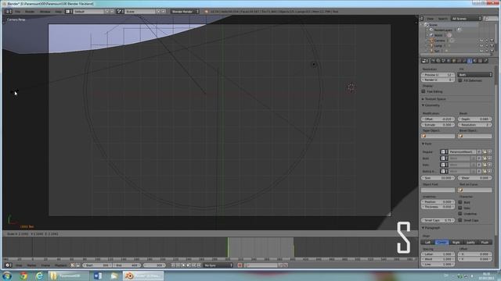Tick the Bold character checkbox
Viewport: 501px width, 281px height.
tap(460, 202)
